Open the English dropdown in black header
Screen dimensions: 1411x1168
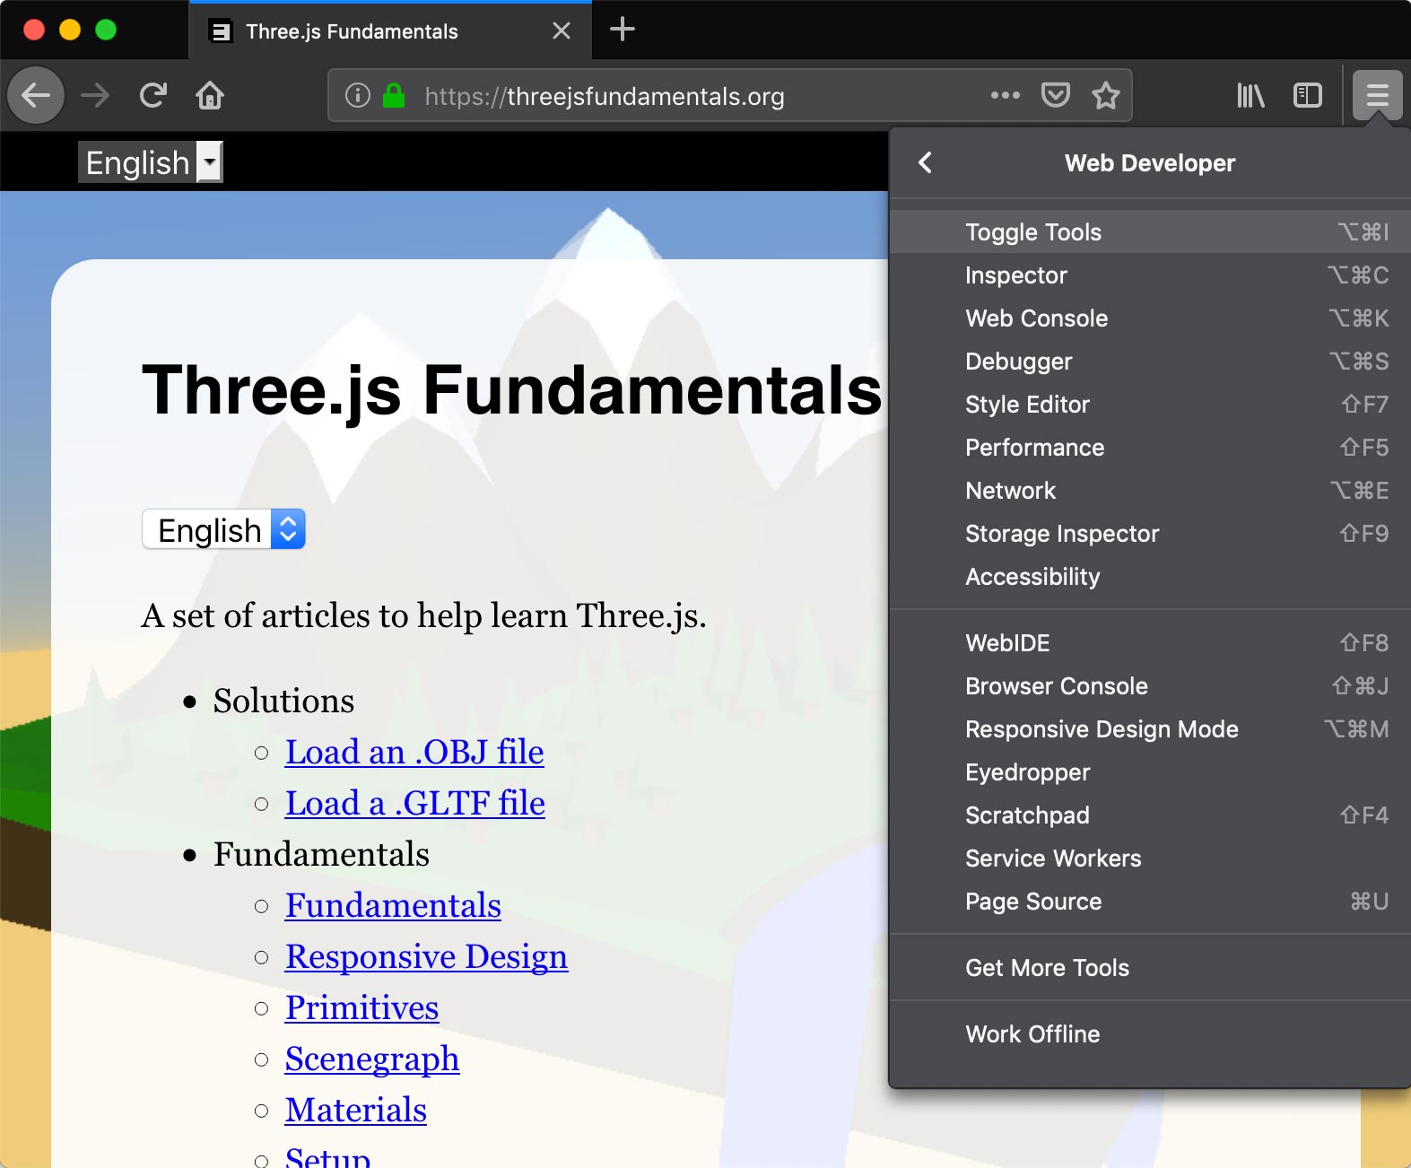tap(151, 162)
